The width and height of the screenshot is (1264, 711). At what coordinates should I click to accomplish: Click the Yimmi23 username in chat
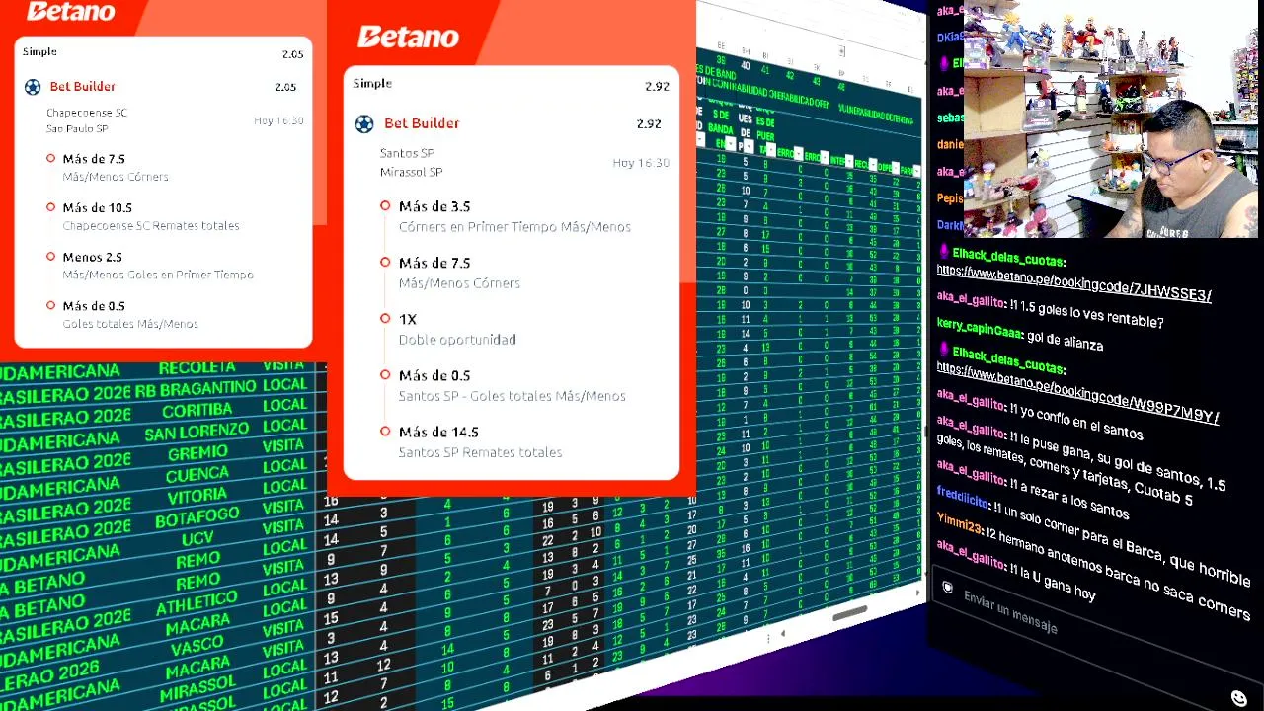click(x=957, y=524)
